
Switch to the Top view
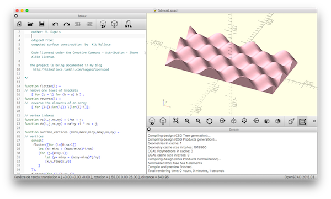234,121
